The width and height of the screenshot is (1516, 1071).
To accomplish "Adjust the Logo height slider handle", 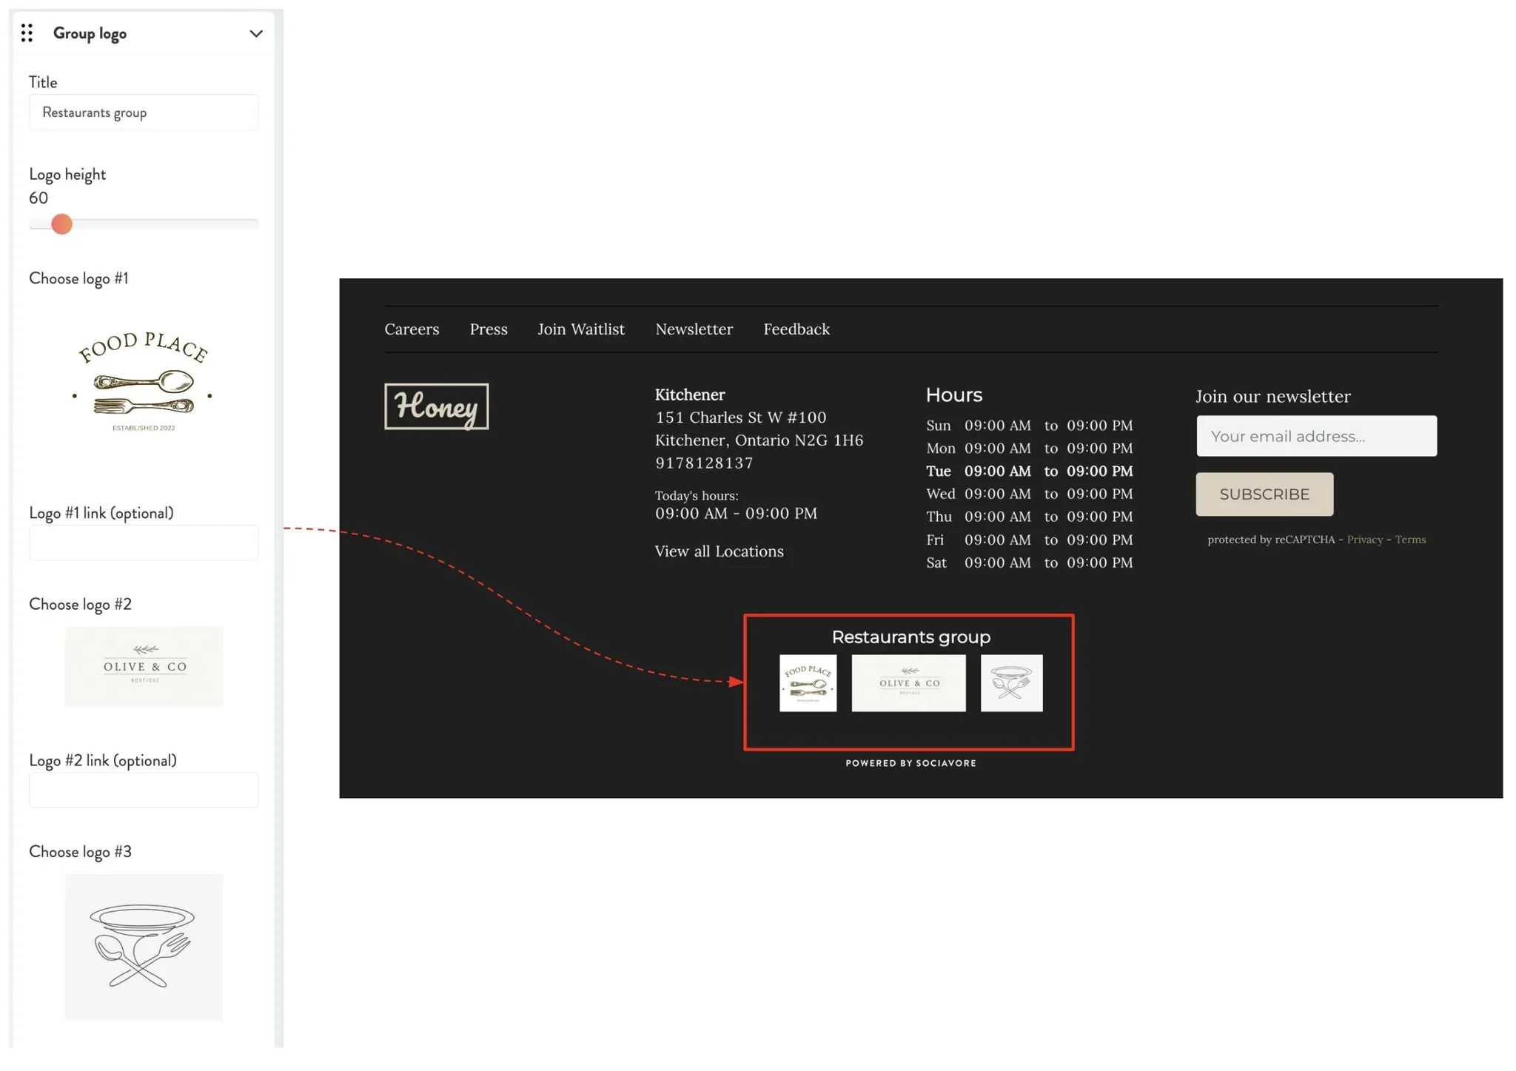I will pyautogui.click(x=61, y=224).
